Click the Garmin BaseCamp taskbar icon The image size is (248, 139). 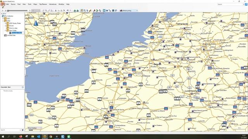click(x=45, y=137)
